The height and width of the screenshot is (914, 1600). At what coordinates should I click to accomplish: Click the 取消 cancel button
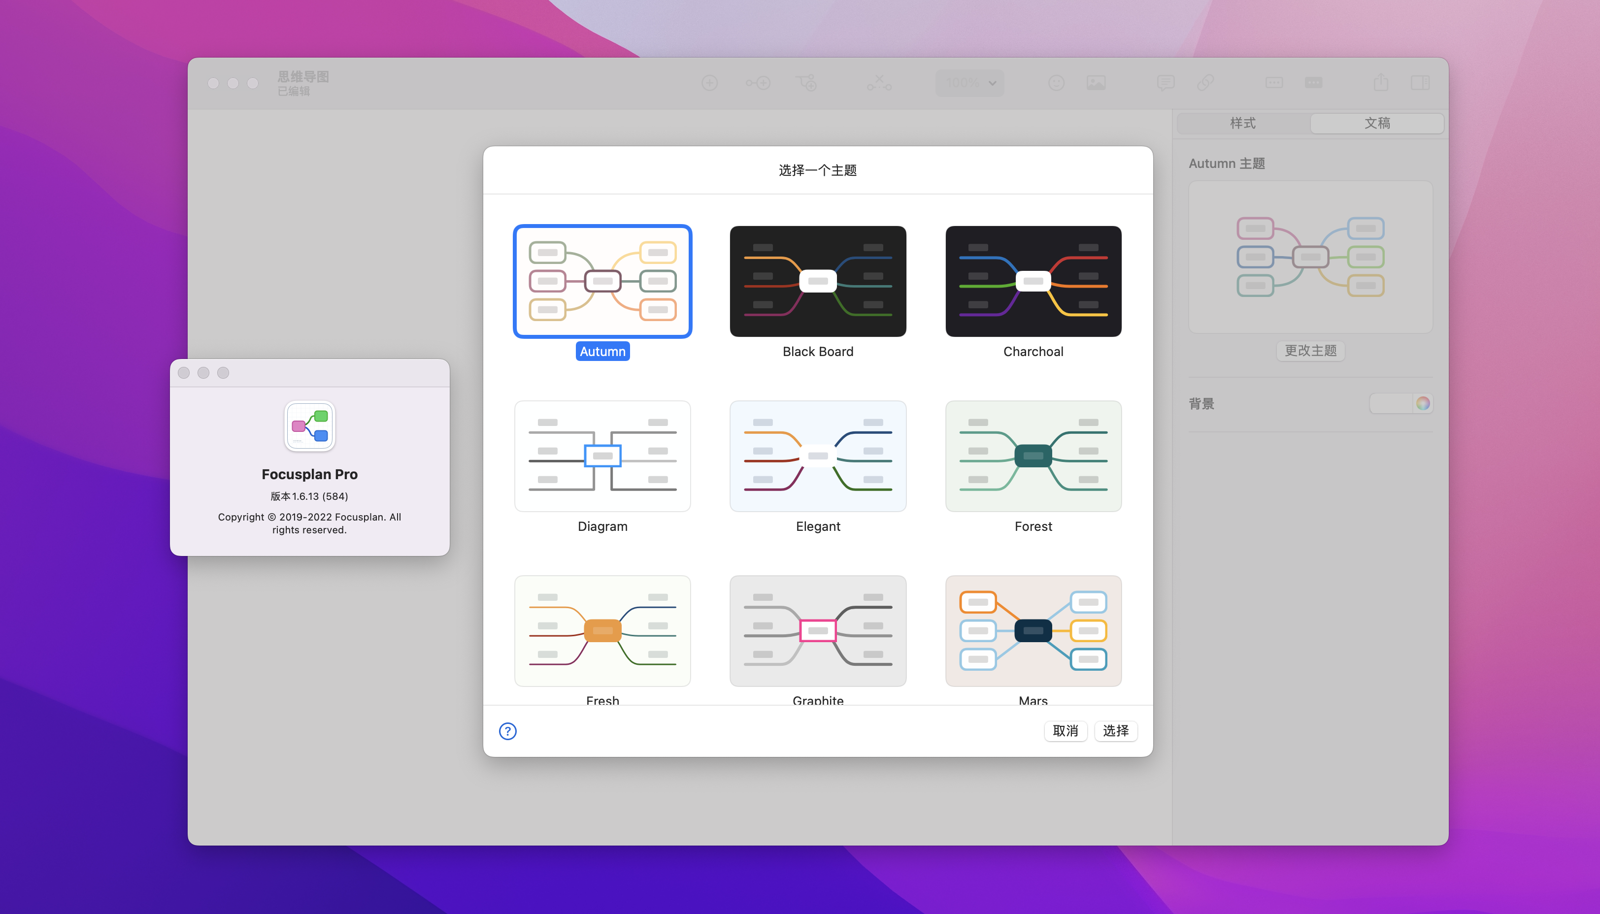1065,731
